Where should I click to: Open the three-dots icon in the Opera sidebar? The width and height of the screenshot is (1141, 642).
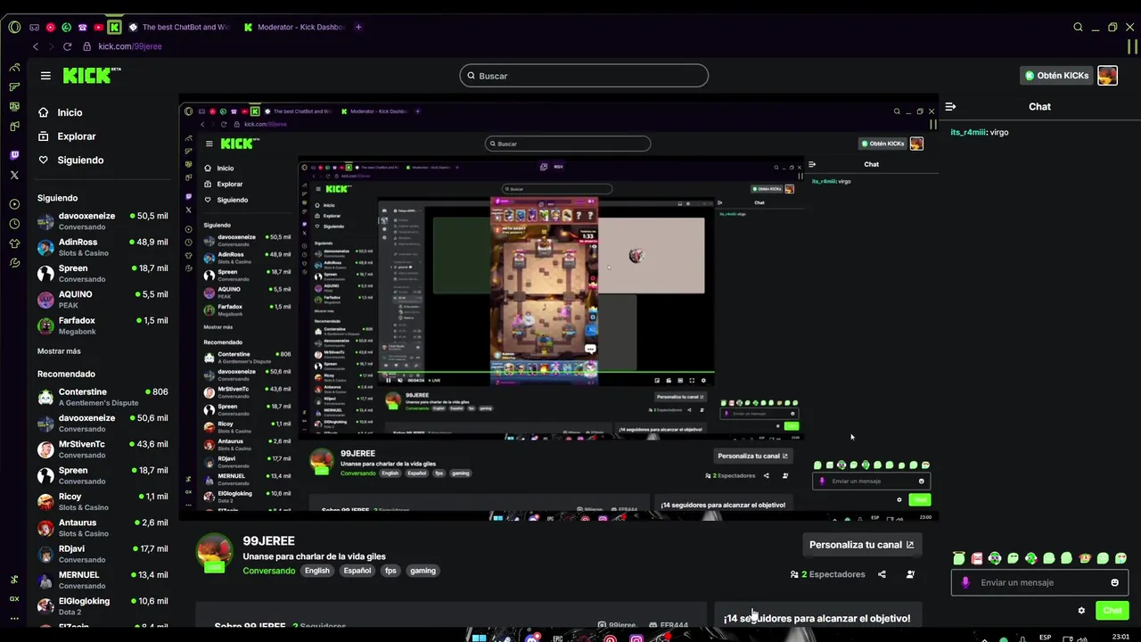point(14,619)
